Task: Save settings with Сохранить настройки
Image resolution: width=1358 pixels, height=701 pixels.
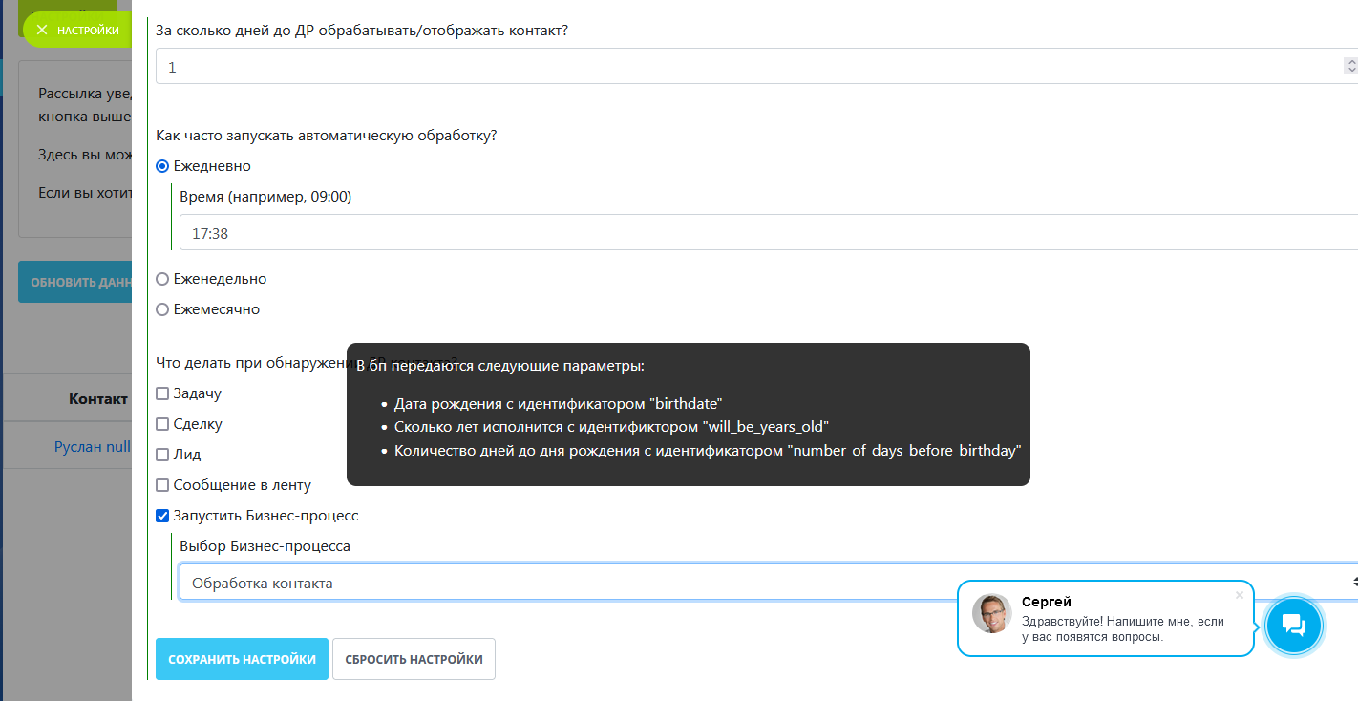Action: click(x=242, y=659)
